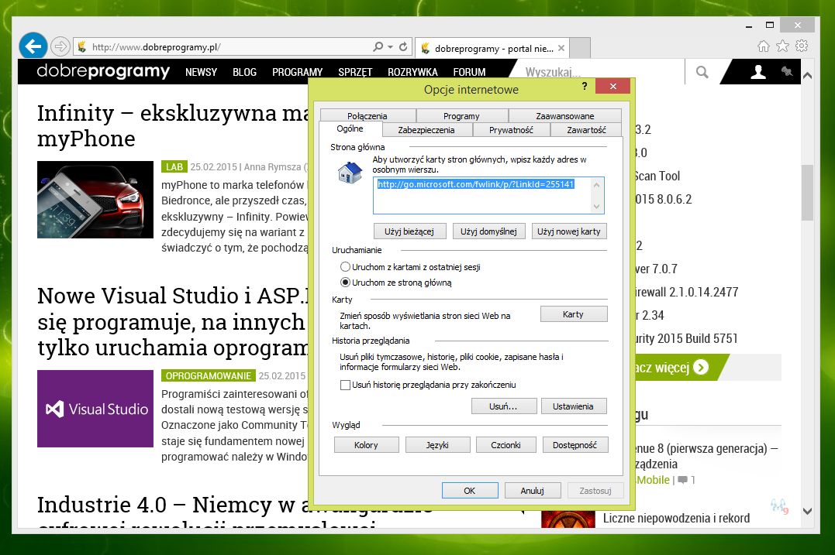Click Użyj bieżącej button

point(409,231)
